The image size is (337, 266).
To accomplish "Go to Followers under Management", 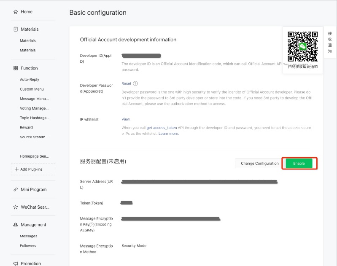I will [x=28, y=246].
